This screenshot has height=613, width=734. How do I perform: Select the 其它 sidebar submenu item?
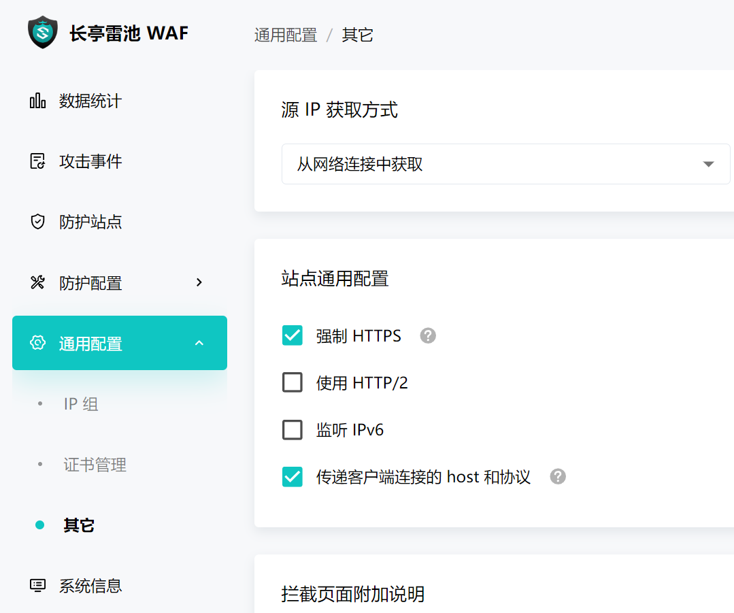click(79, 525)
